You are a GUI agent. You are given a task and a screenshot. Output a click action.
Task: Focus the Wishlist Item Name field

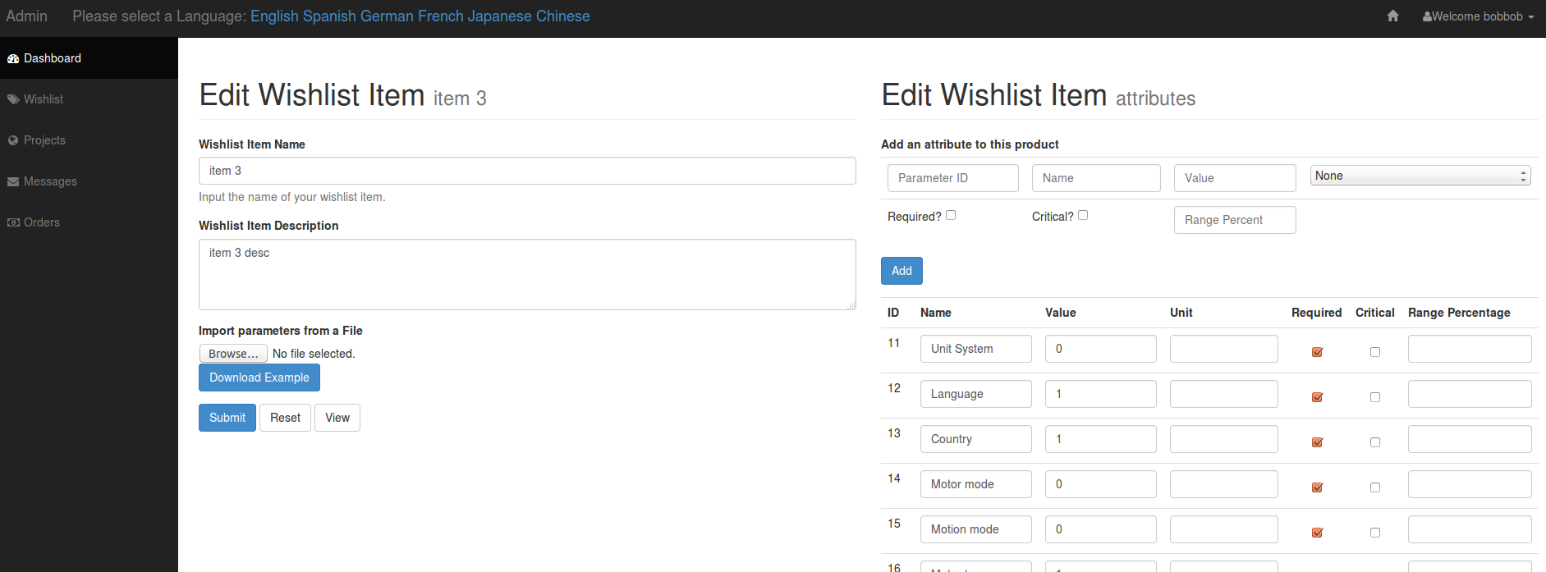527,171
